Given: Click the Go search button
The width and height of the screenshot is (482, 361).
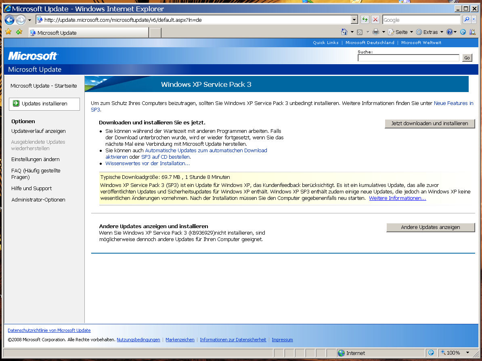Looking at the screenshot, I should tap(467, 58).
